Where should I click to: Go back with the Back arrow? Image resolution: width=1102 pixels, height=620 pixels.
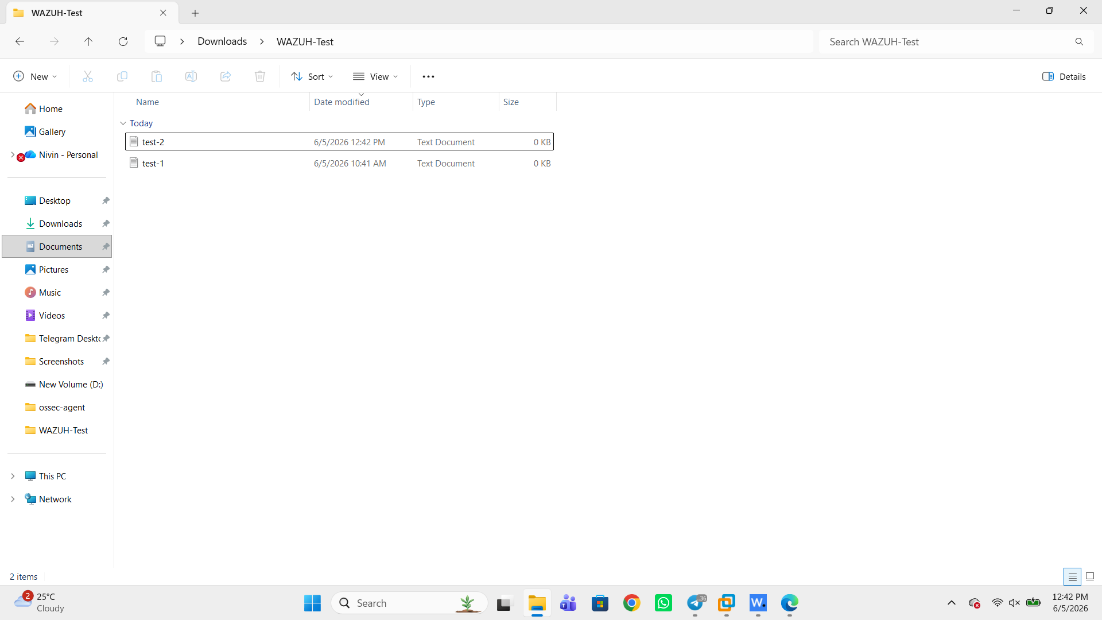20,41
